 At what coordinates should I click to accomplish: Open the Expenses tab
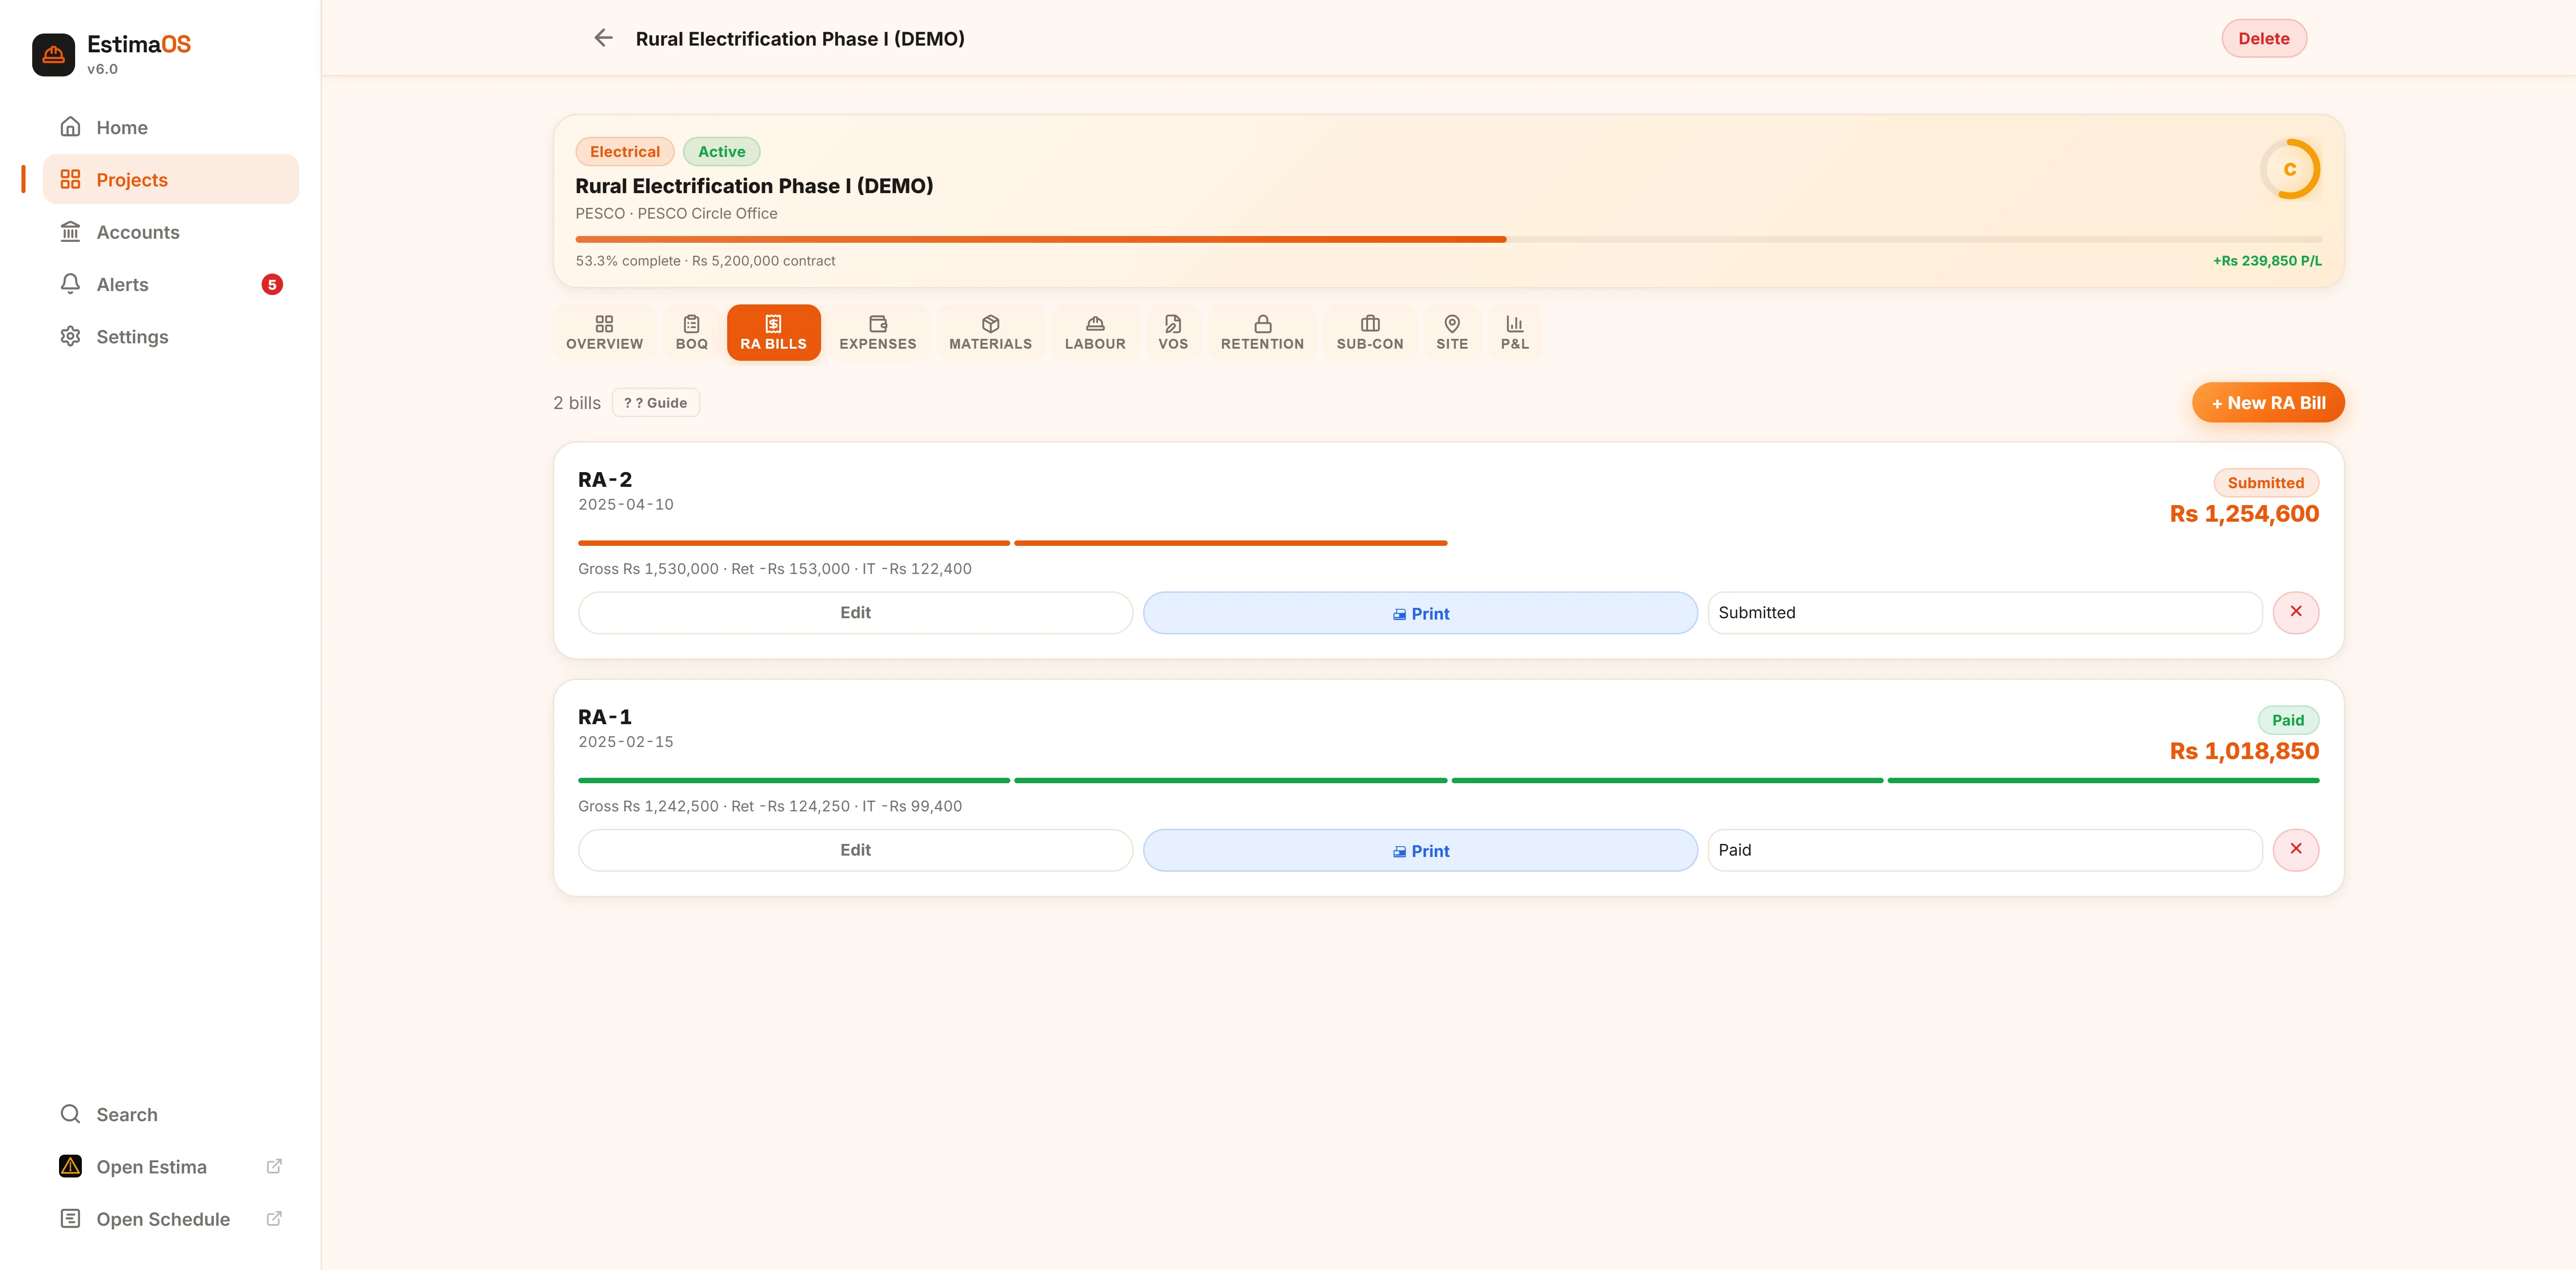coord(878,333)
